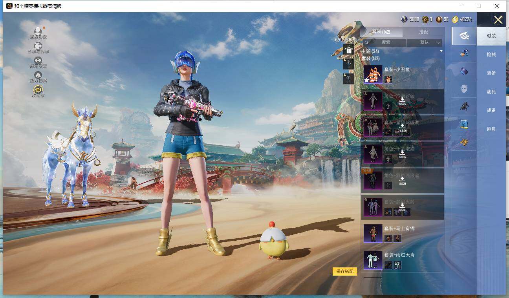Select the blue headgear category icon

(464, 71)
